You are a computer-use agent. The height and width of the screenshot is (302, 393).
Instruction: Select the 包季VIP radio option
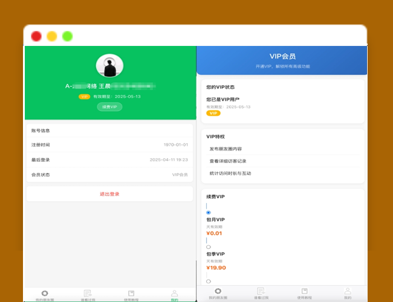[208, 247]
